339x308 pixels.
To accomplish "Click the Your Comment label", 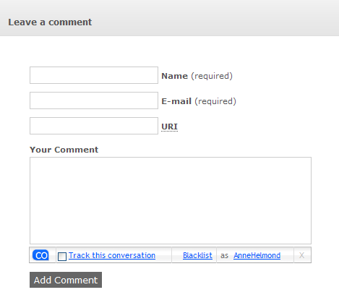I will point(64,150).
